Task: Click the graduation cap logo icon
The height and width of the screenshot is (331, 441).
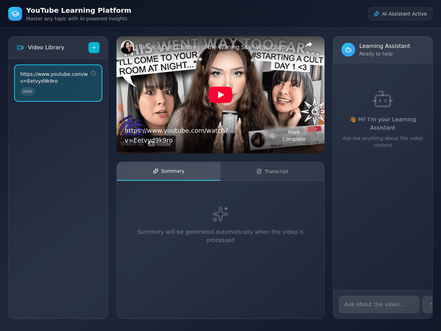Action: (x=15, y=14)
